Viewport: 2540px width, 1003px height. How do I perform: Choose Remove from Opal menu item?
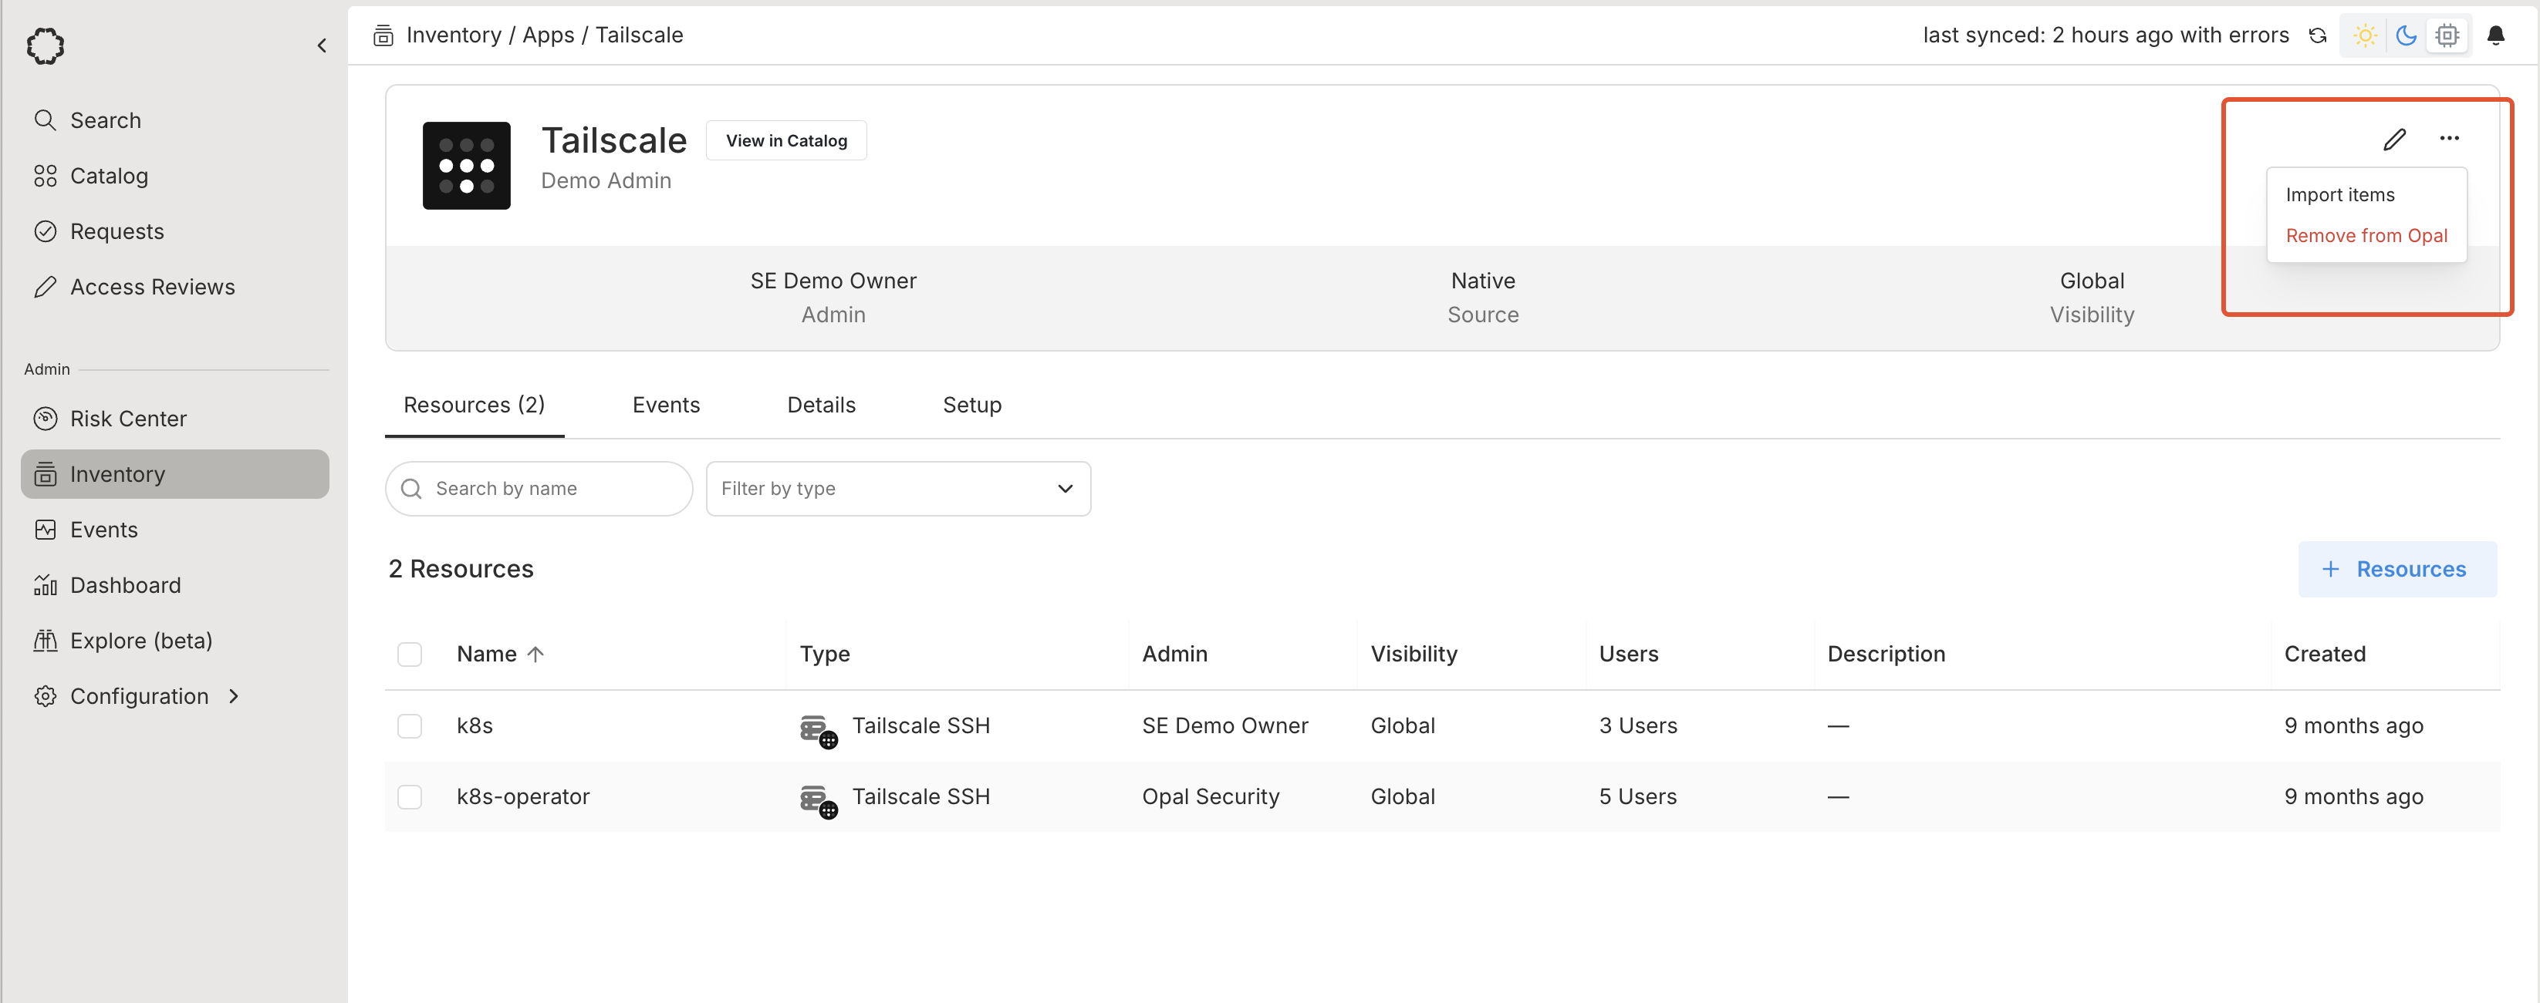pyautogui.click(x=2366, y=235)
